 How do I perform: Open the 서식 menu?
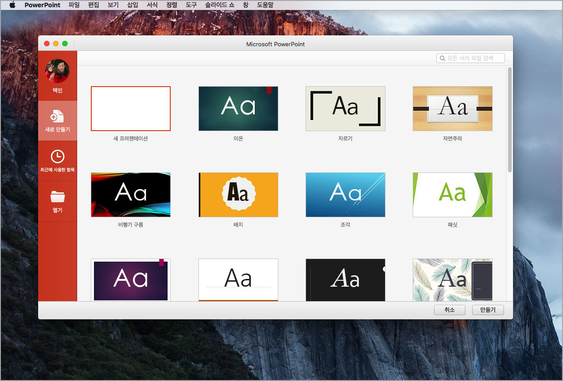tap(152, 5)
